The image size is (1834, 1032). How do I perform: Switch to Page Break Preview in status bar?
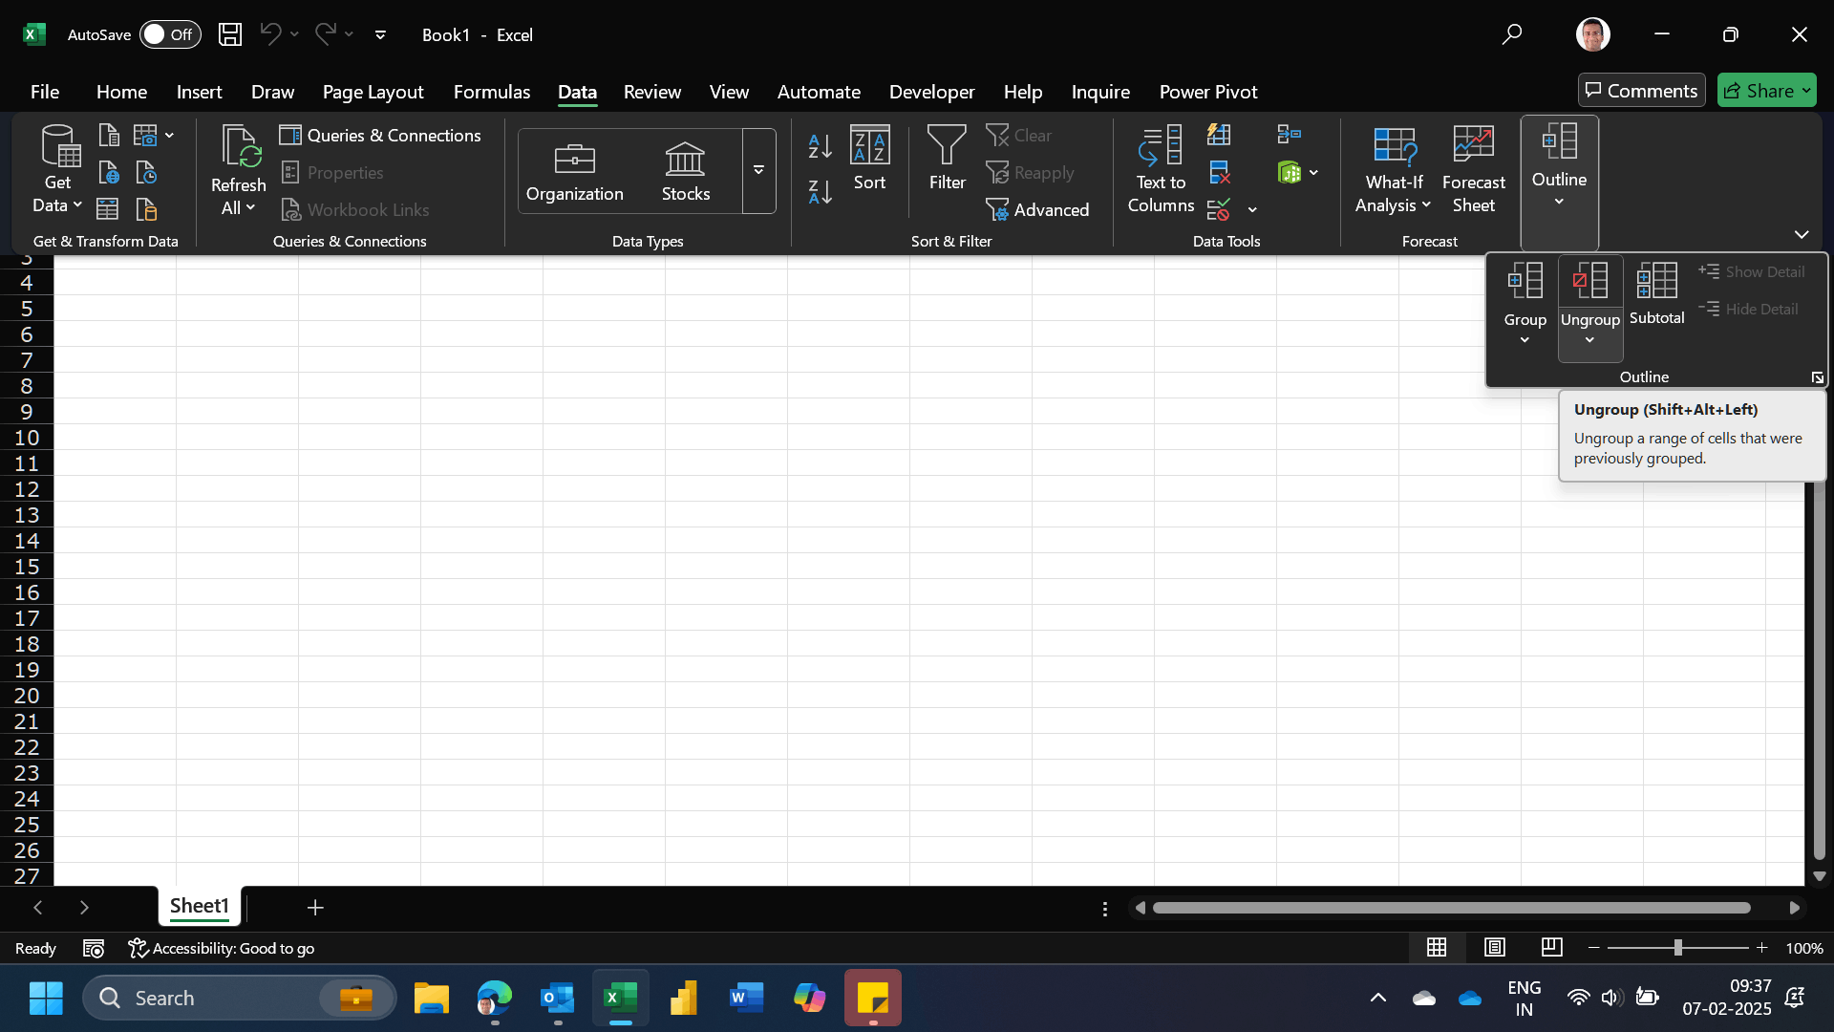pos(1551,947)
